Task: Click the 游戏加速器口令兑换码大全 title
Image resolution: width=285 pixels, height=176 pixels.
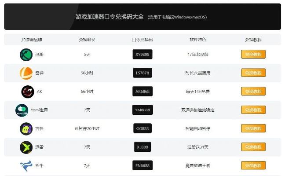Action: pyautogui.click(x=110, y=17)
